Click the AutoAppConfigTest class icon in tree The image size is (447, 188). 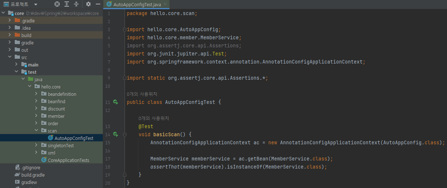click(x=50, y=138)
